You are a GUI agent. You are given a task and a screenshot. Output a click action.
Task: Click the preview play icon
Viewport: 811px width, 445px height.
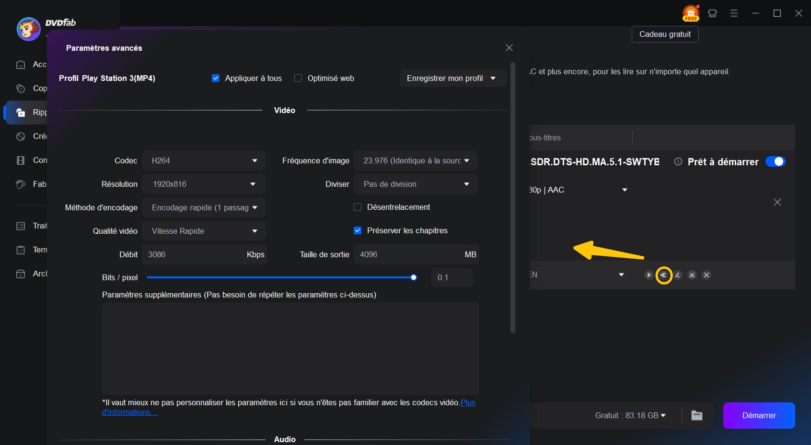tap(649, 275)
